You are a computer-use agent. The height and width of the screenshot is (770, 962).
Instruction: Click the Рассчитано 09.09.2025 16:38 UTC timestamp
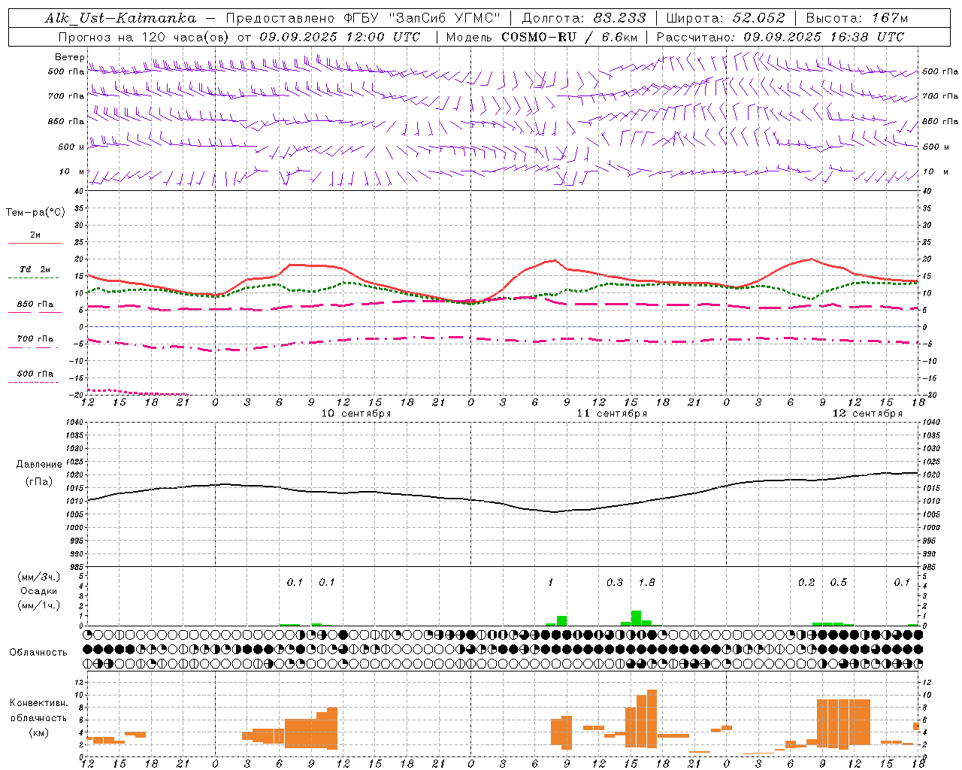(780, 37)
